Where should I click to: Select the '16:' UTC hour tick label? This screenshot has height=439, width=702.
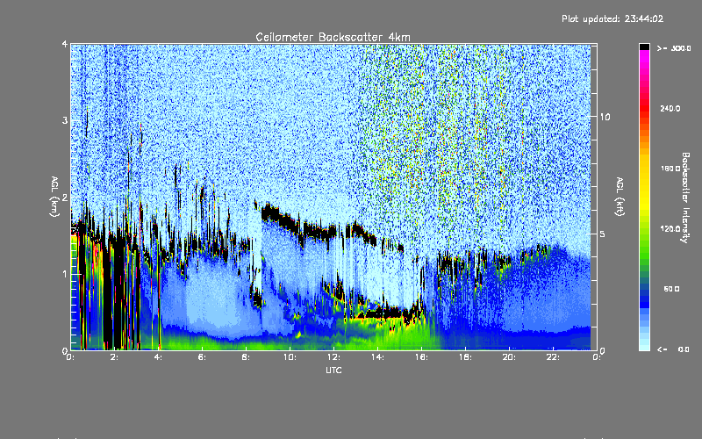(x=421, y=357)
